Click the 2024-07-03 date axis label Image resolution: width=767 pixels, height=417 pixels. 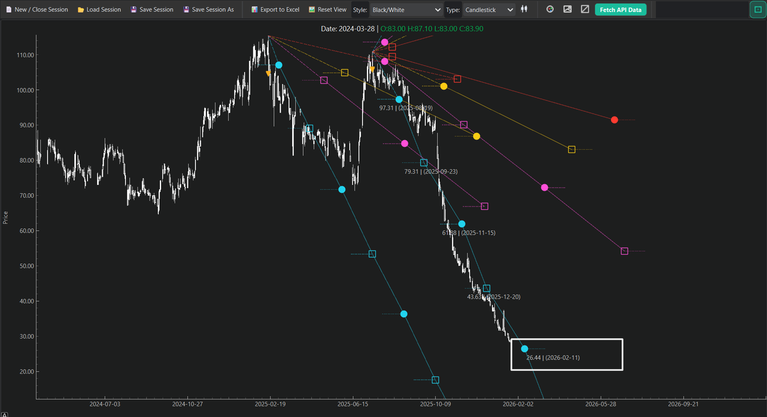tap(105, 404)
